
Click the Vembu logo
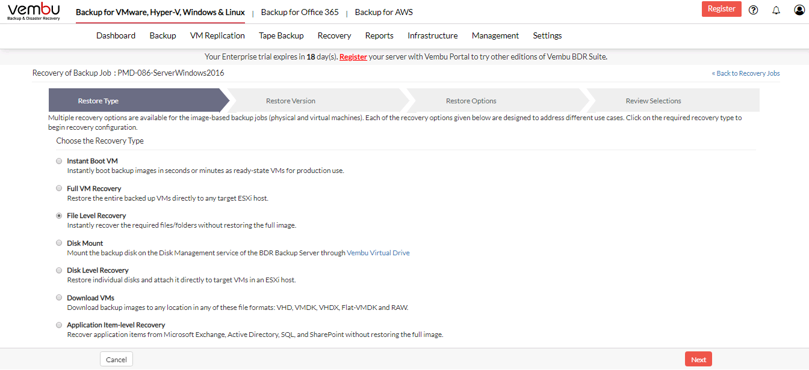tap(33, 11)
